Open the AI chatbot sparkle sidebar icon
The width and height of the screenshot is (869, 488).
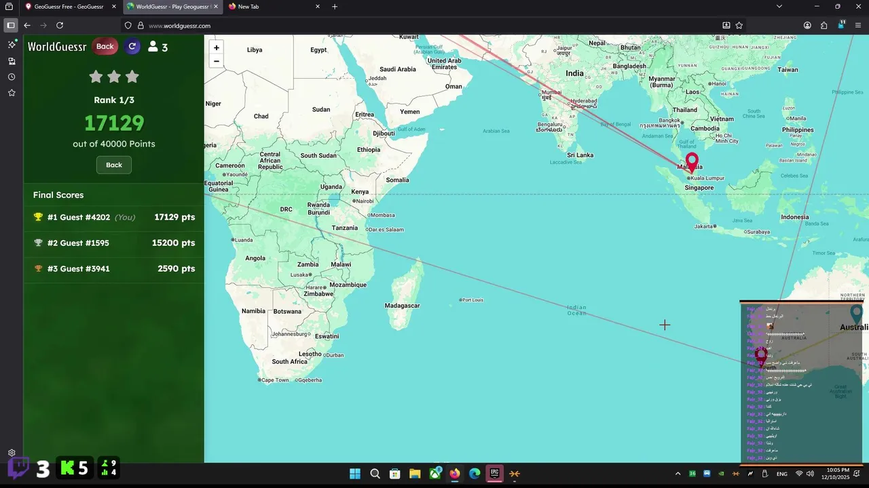point(12,44)
